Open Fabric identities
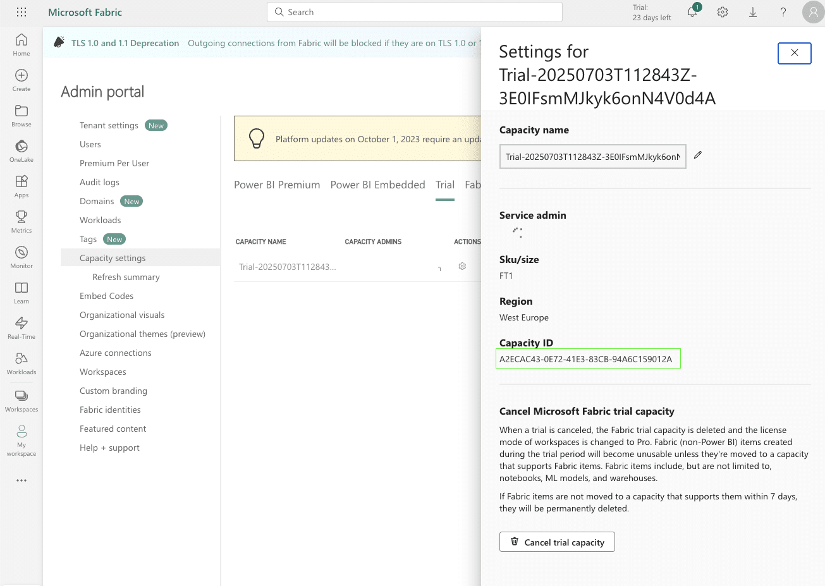Image resolution: width=825 pixels, height=586 pixels. pos(110,410)
